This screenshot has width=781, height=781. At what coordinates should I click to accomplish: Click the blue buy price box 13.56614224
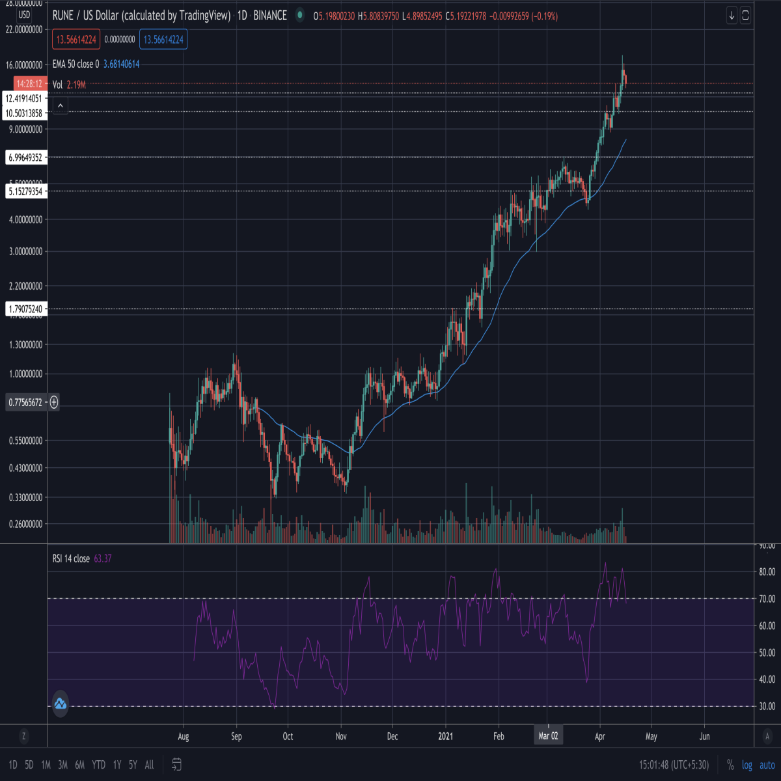click(163, 40)
